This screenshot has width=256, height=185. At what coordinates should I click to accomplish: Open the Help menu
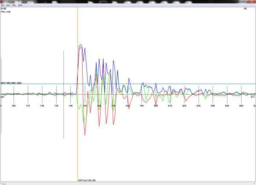(x=20, y=5)
